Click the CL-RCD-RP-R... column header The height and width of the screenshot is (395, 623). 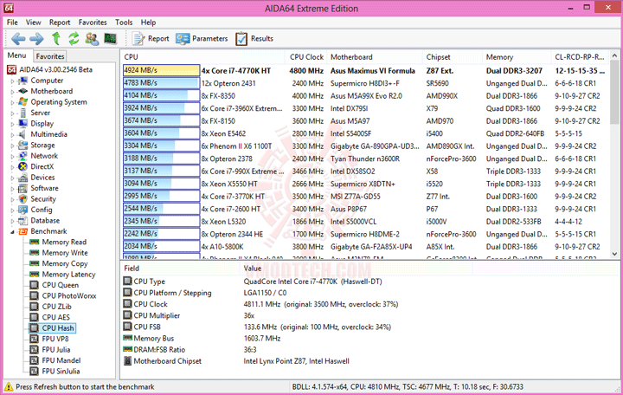(580, 57)
